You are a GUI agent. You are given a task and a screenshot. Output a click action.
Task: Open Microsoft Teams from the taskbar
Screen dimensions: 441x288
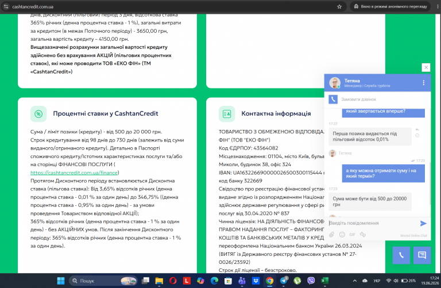(242, 281)
